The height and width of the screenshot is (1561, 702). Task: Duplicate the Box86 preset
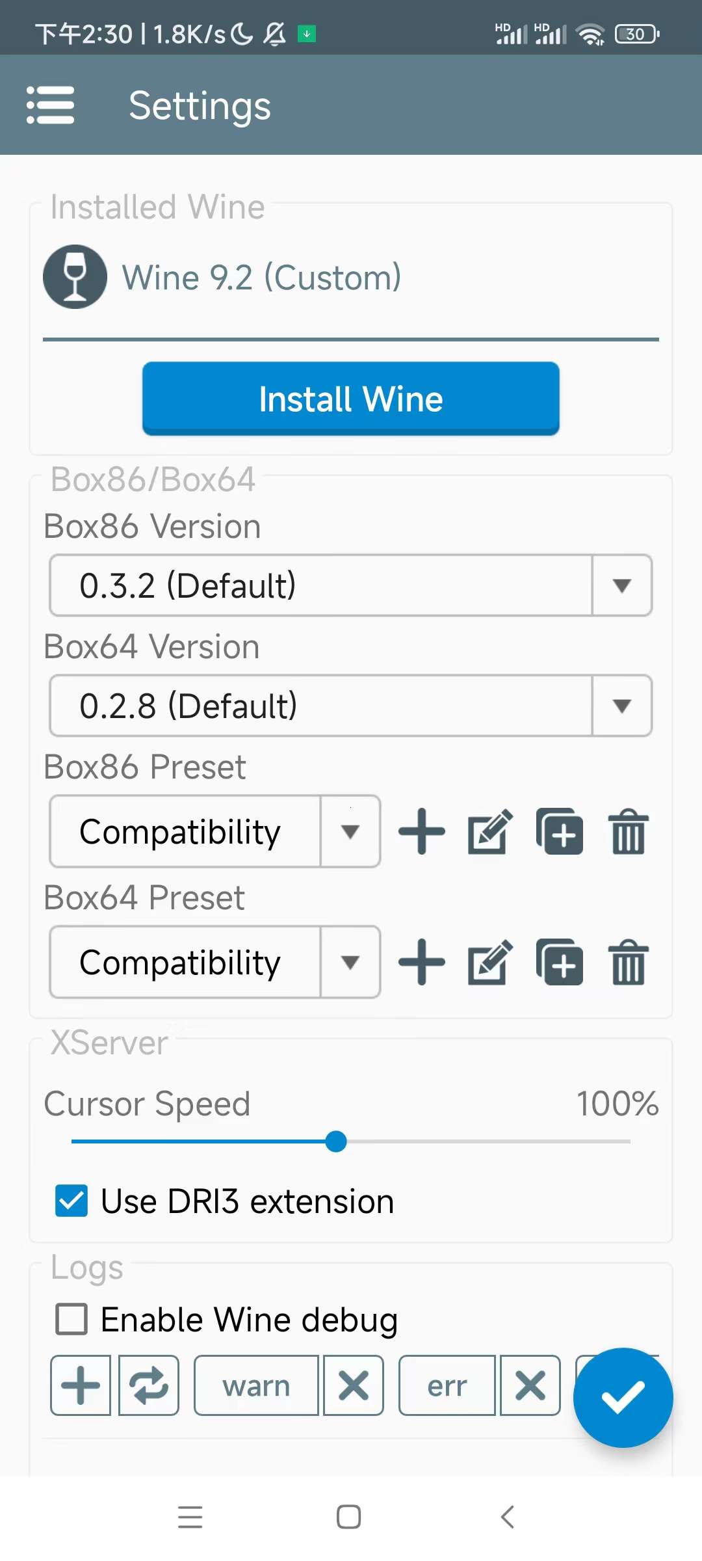tap(560, 831)
